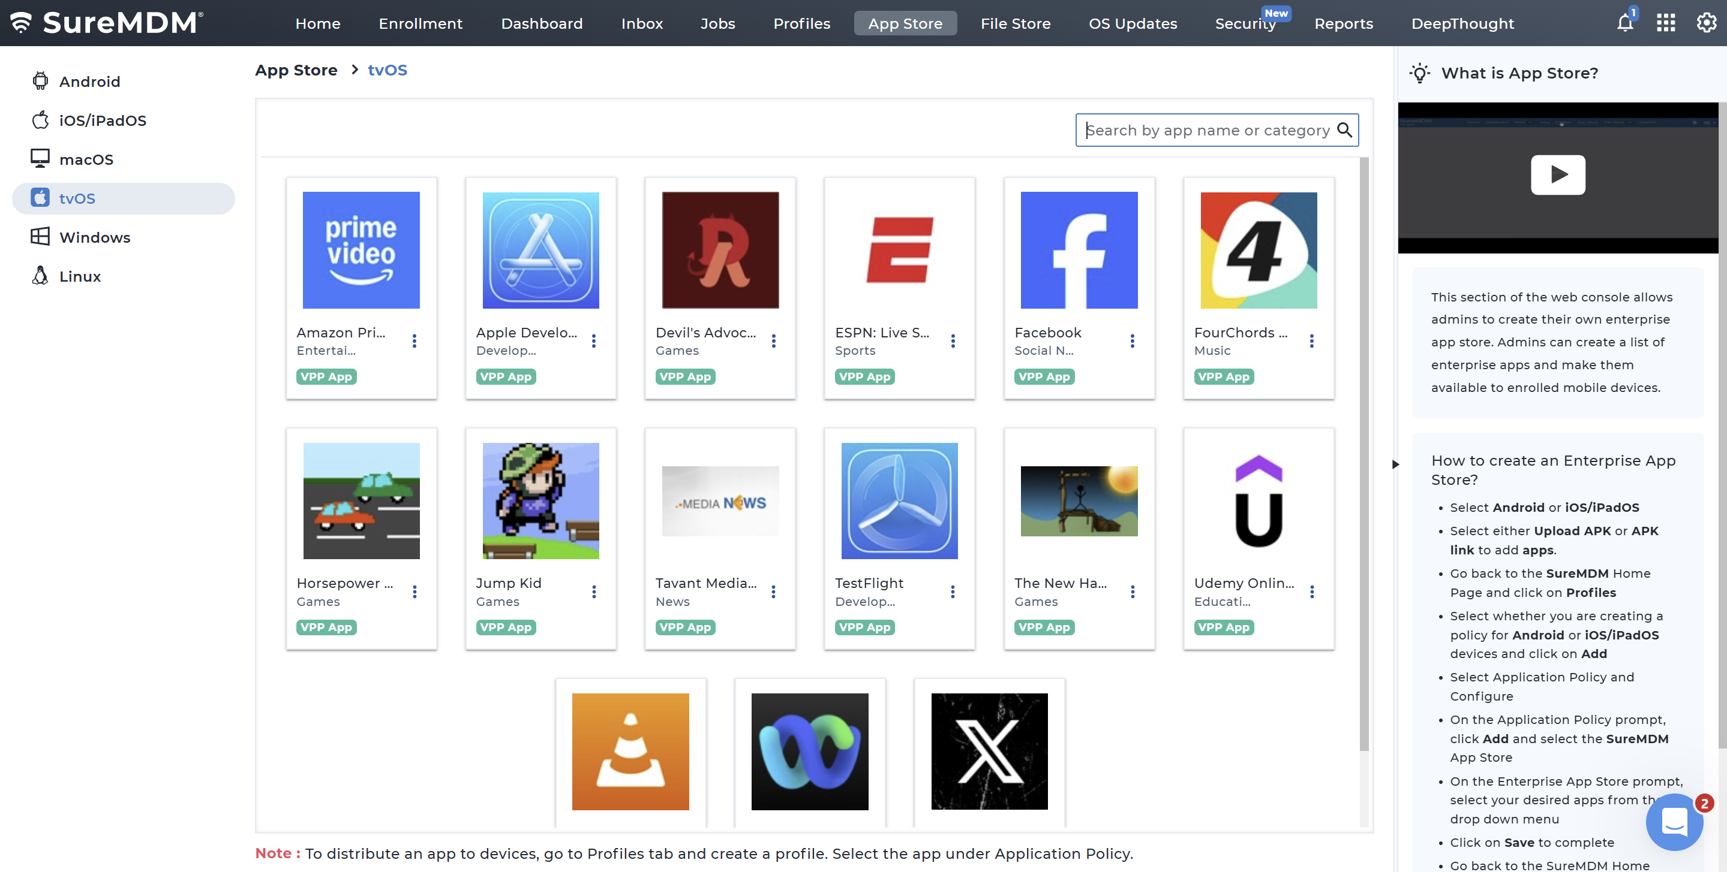
Task: Open Udemy app icon
Action: 1259,500
